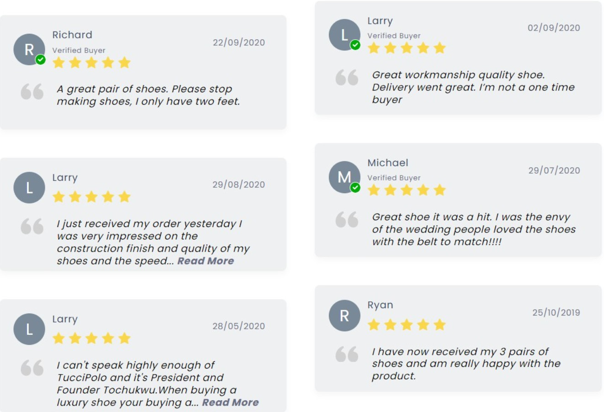Screen dimensions: 604x412
Task: Click Michael's review text about the wedding
Action: click(x=473, y=229)
